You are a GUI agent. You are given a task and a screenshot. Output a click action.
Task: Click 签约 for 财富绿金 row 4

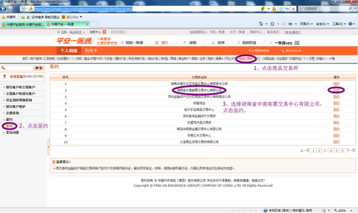[x=337, y=103]
